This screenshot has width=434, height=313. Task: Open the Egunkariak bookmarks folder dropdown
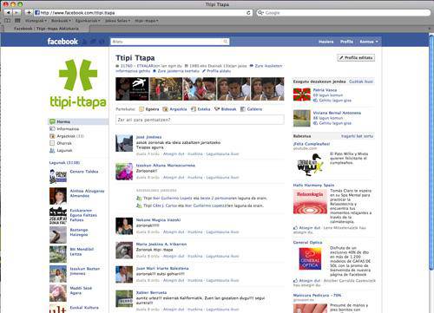point(88,21)
